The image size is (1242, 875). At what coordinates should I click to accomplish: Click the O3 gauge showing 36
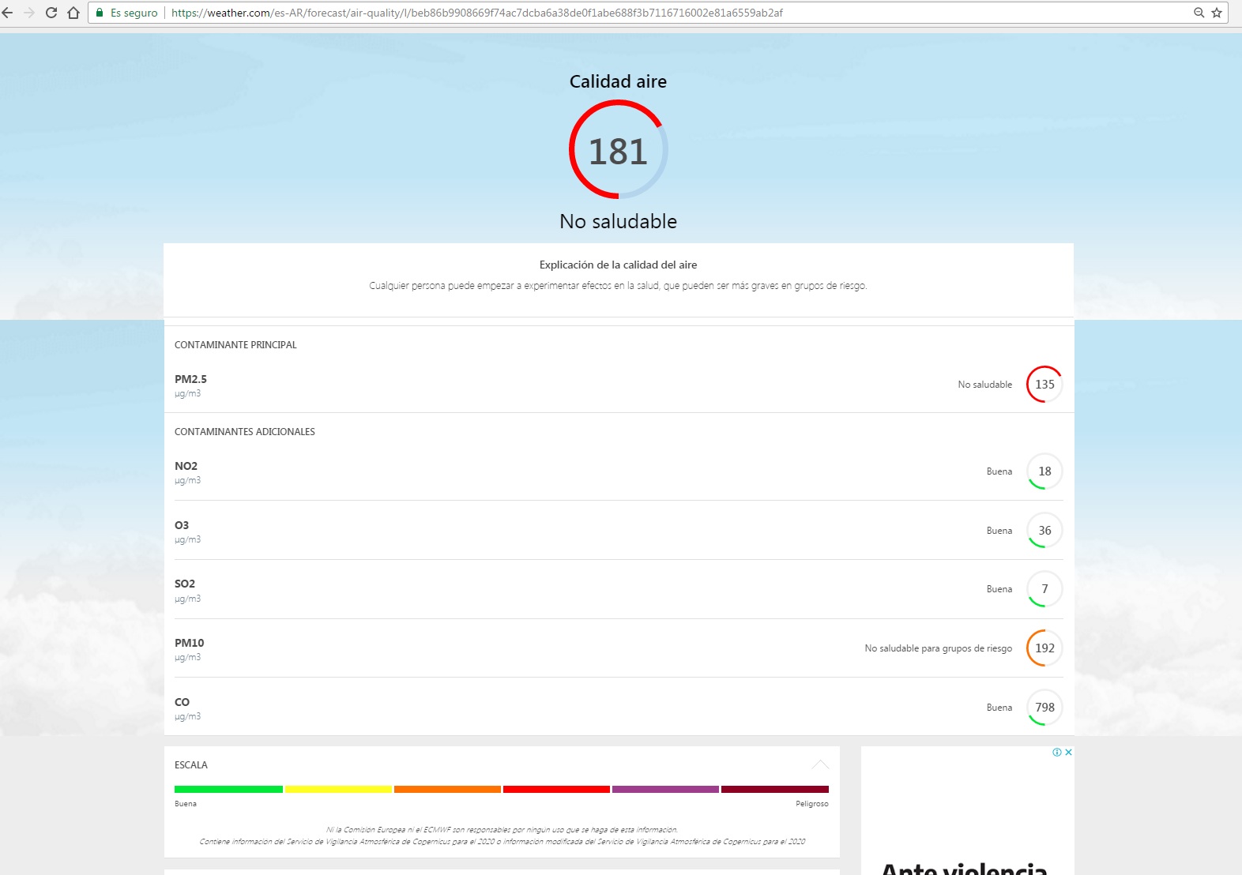pos(1044,531)
